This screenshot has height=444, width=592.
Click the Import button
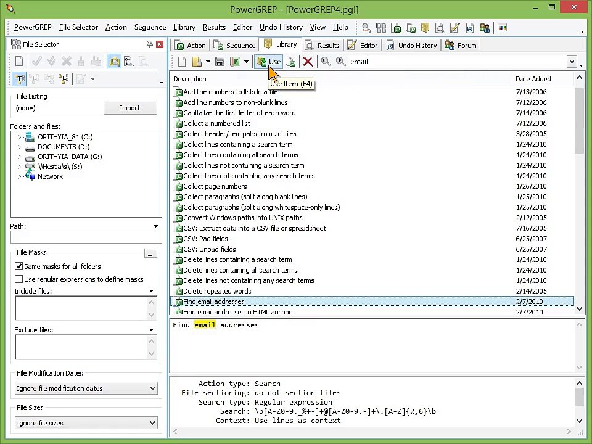point(130,108)
